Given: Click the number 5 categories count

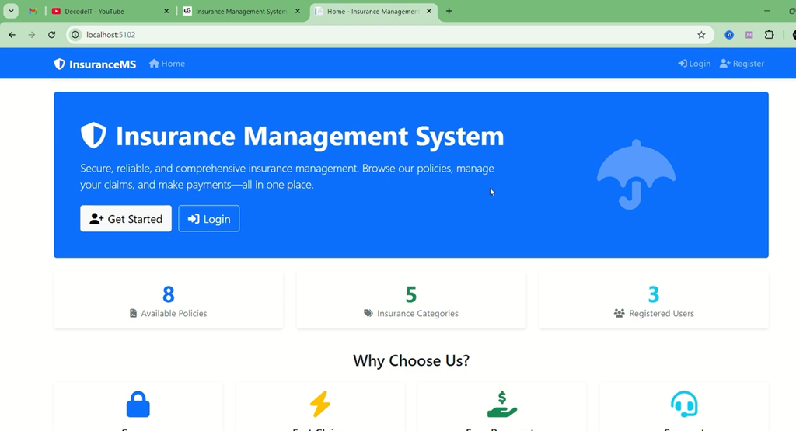Looking at the screenshot, I should [411, 294].
